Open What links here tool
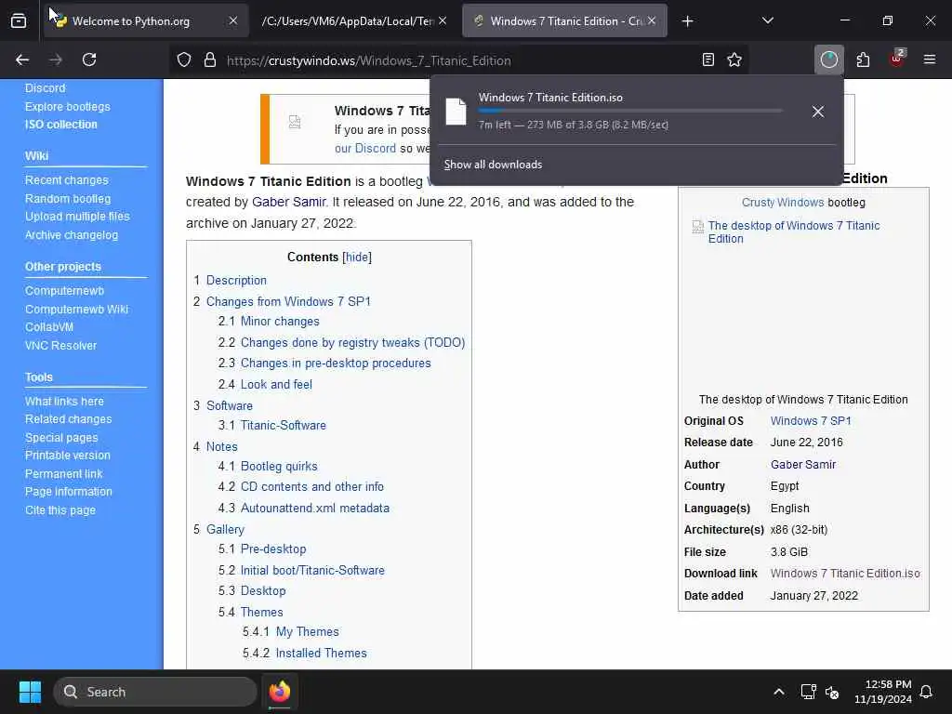The image size is (952, 714). point(64,402)
